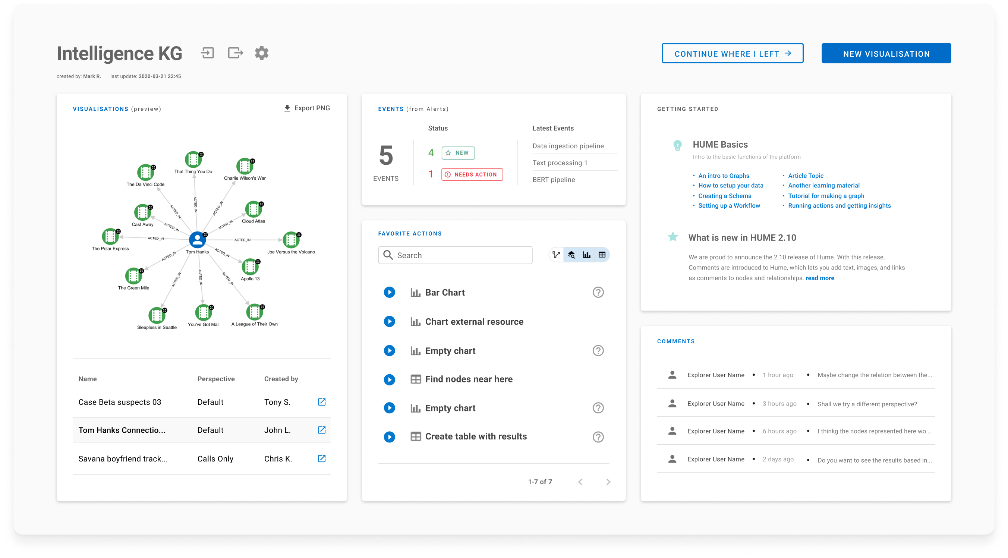1008x558 pixels.
Task: Go to next page of favorite actions
Action: click(608, 482)
